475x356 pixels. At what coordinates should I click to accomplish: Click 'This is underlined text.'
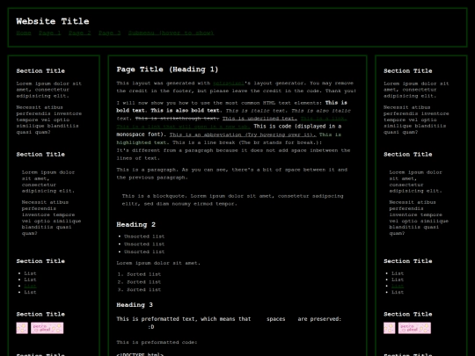pos(259,119)
